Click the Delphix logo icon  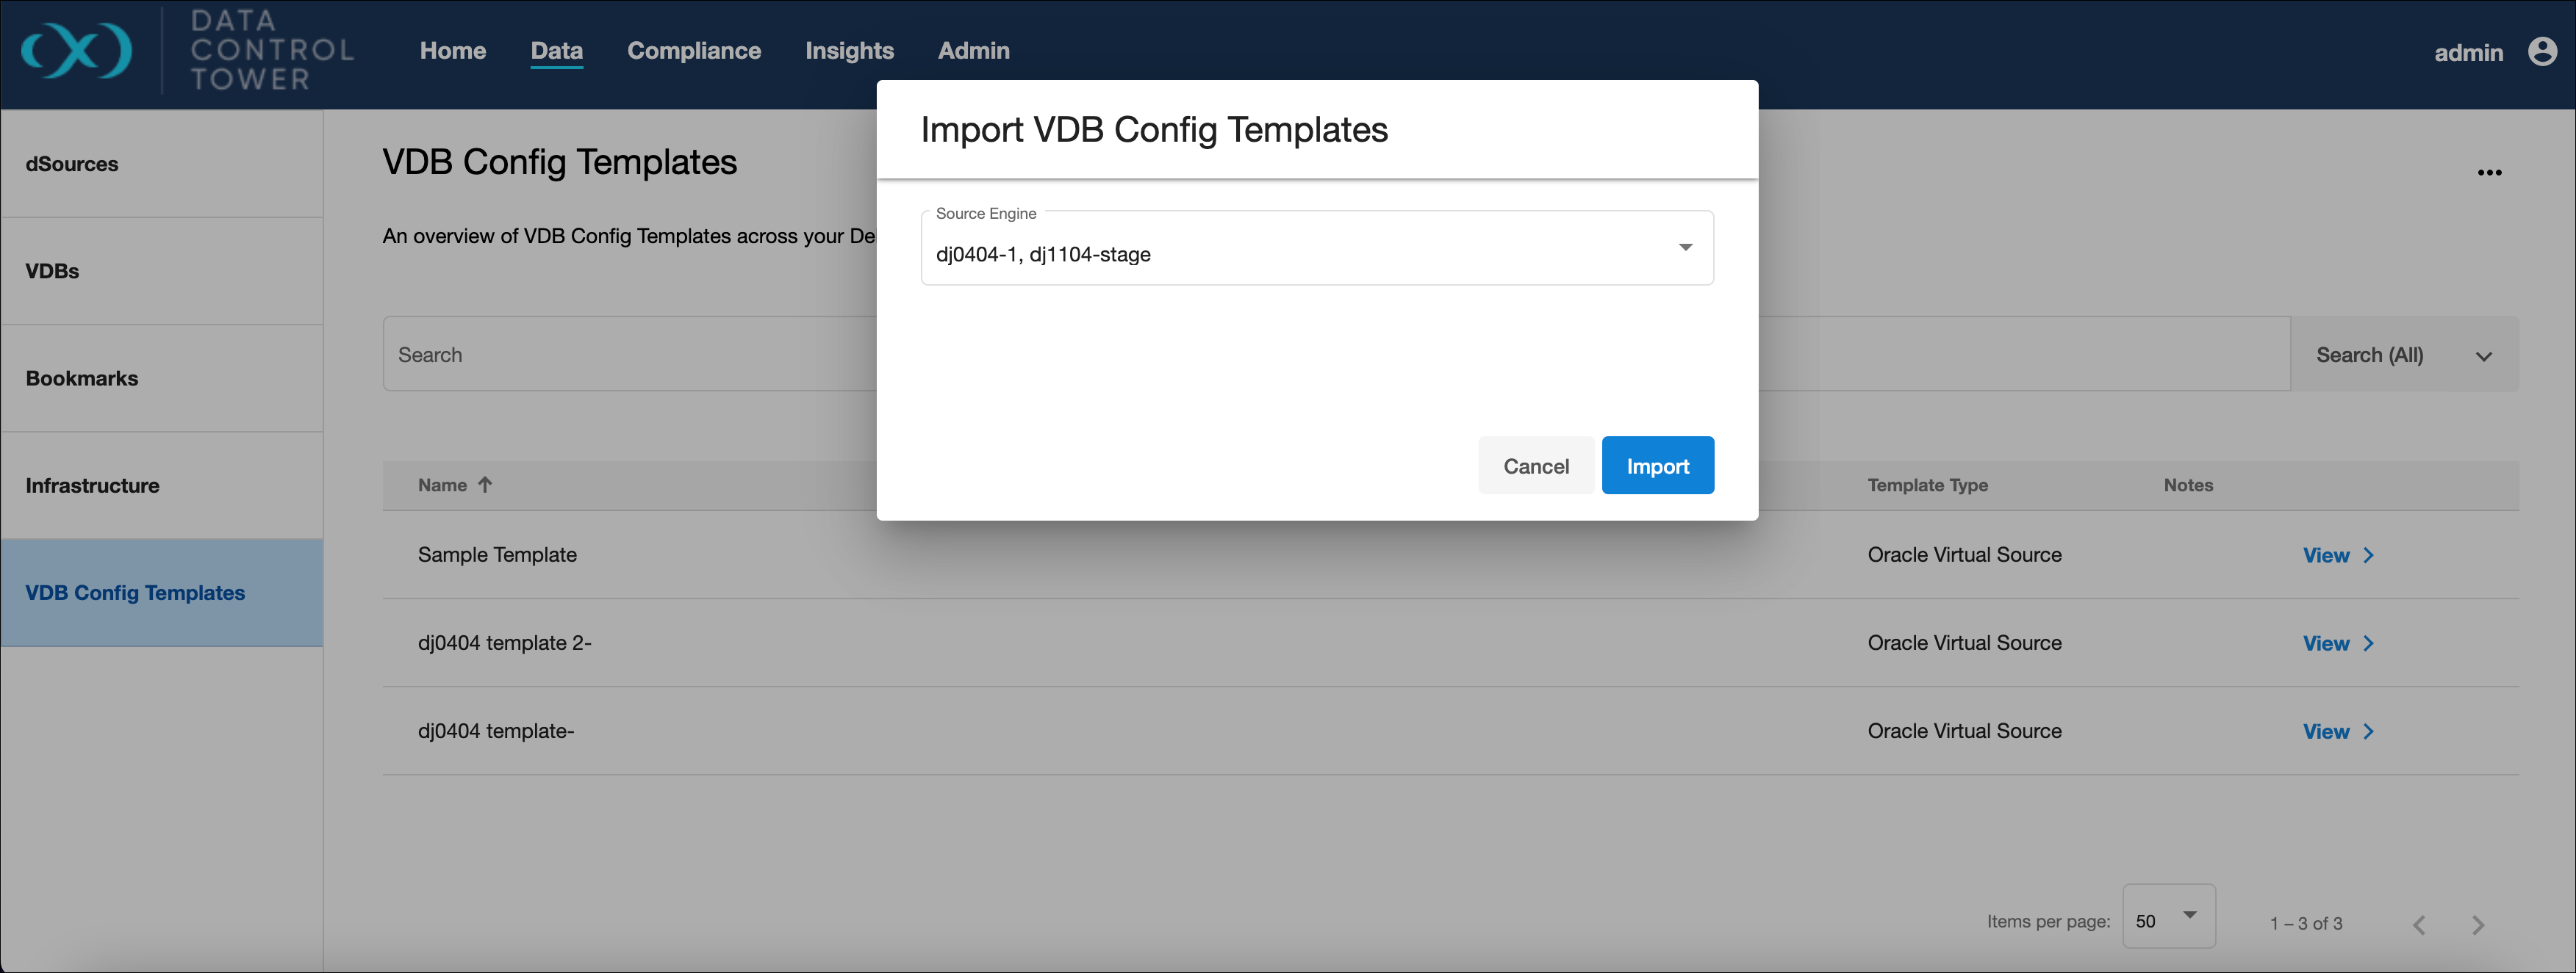click(76, 51)
